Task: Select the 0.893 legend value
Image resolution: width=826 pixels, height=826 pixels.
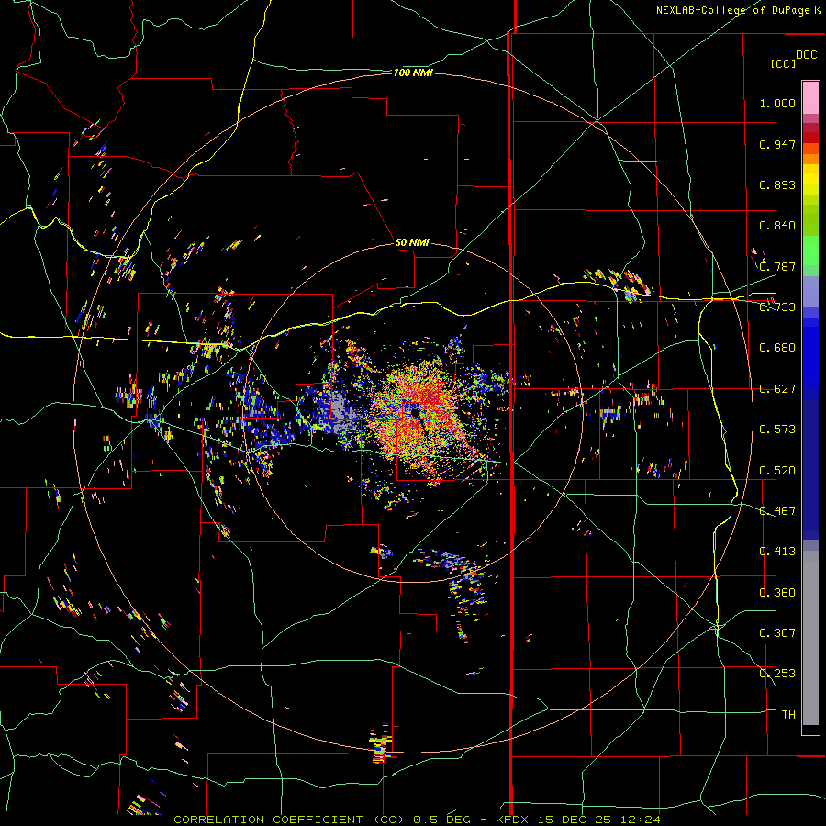Action: 777,184
